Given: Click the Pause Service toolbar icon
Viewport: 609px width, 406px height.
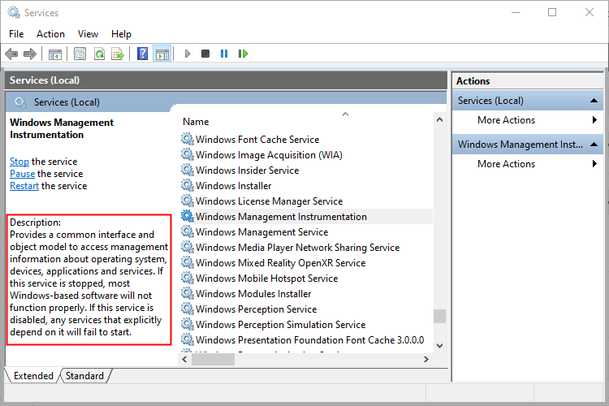Looking at the screenshot, I should pyautogui.click(x=224, y=54).
